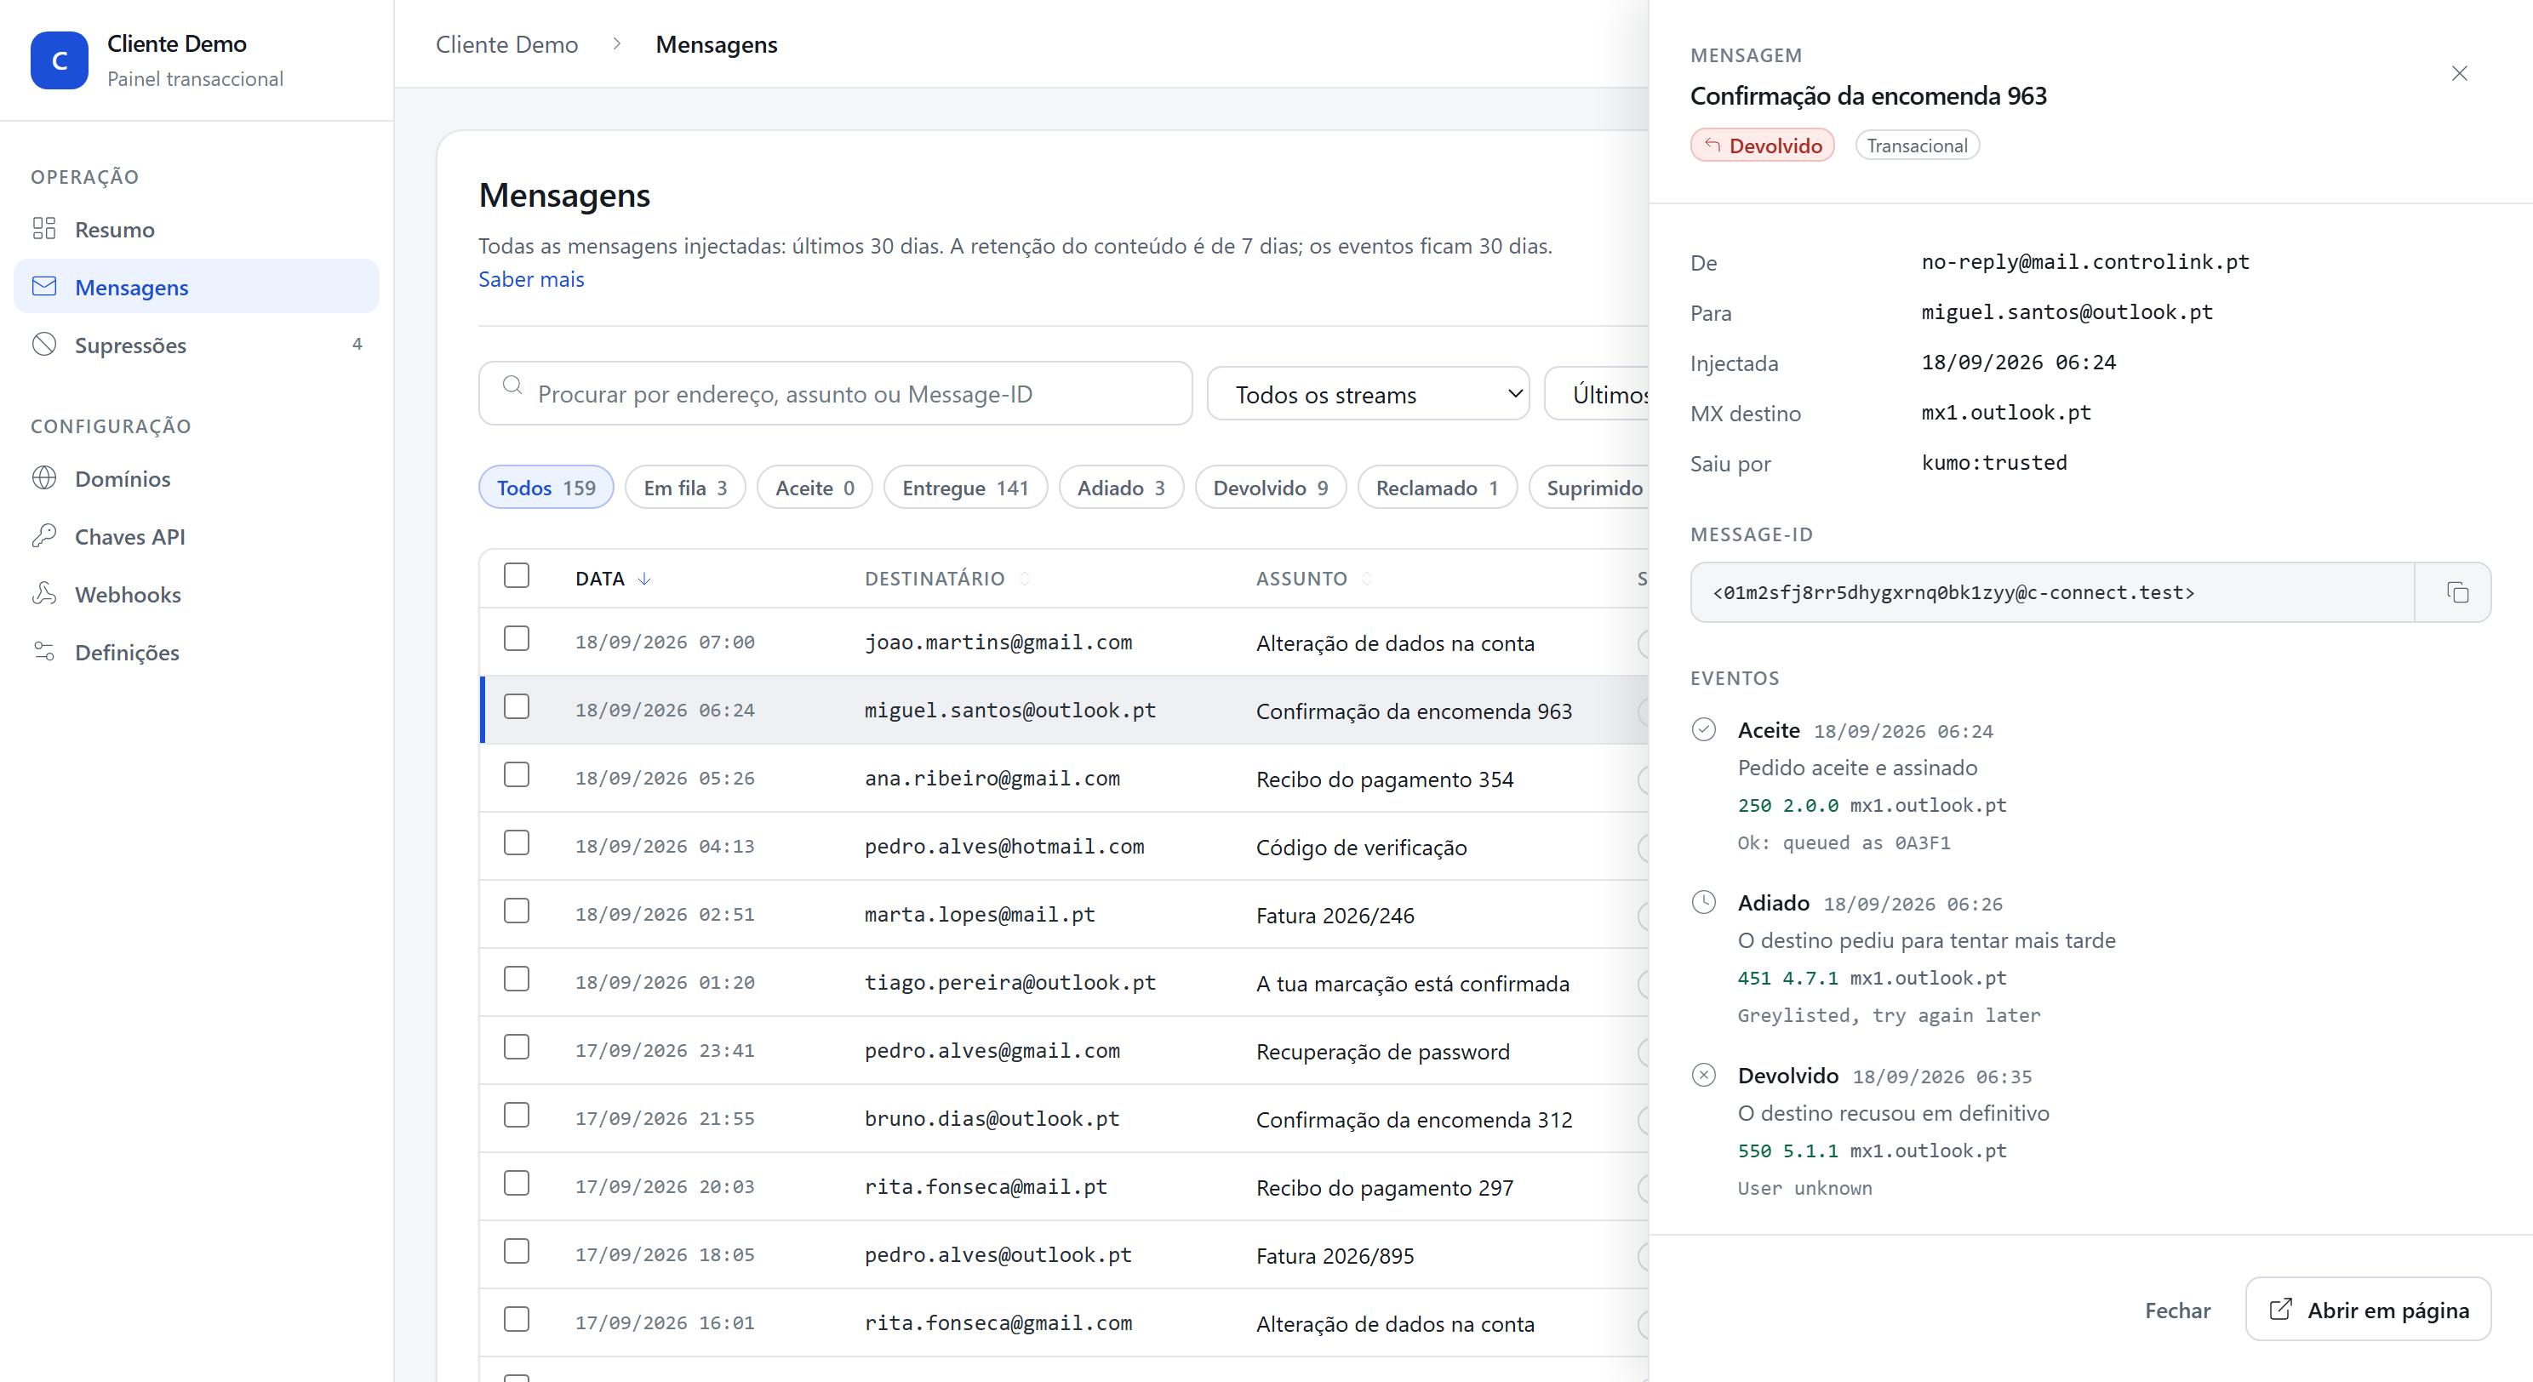The width and height of the screenshot is (2533, 1382).
Task: Tick checkbox for ana.ribeiro@gmail.com row
Action: tap(517, 776)
